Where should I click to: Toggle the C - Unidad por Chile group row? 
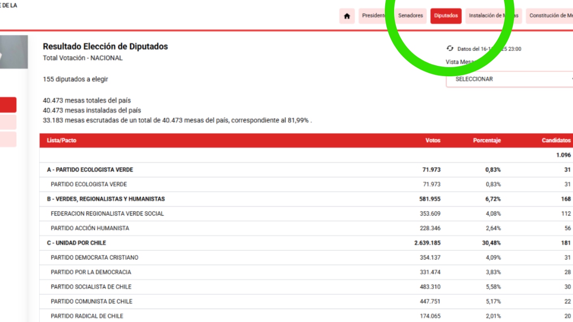[x=76, y=243]
